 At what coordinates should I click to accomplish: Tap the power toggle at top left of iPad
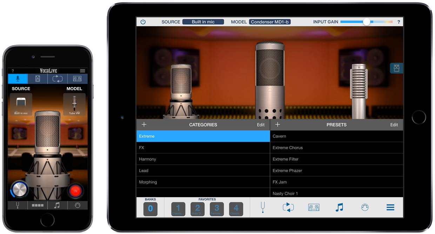143,21
